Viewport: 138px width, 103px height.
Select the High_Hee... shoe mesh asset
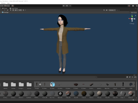pos(107,85)
